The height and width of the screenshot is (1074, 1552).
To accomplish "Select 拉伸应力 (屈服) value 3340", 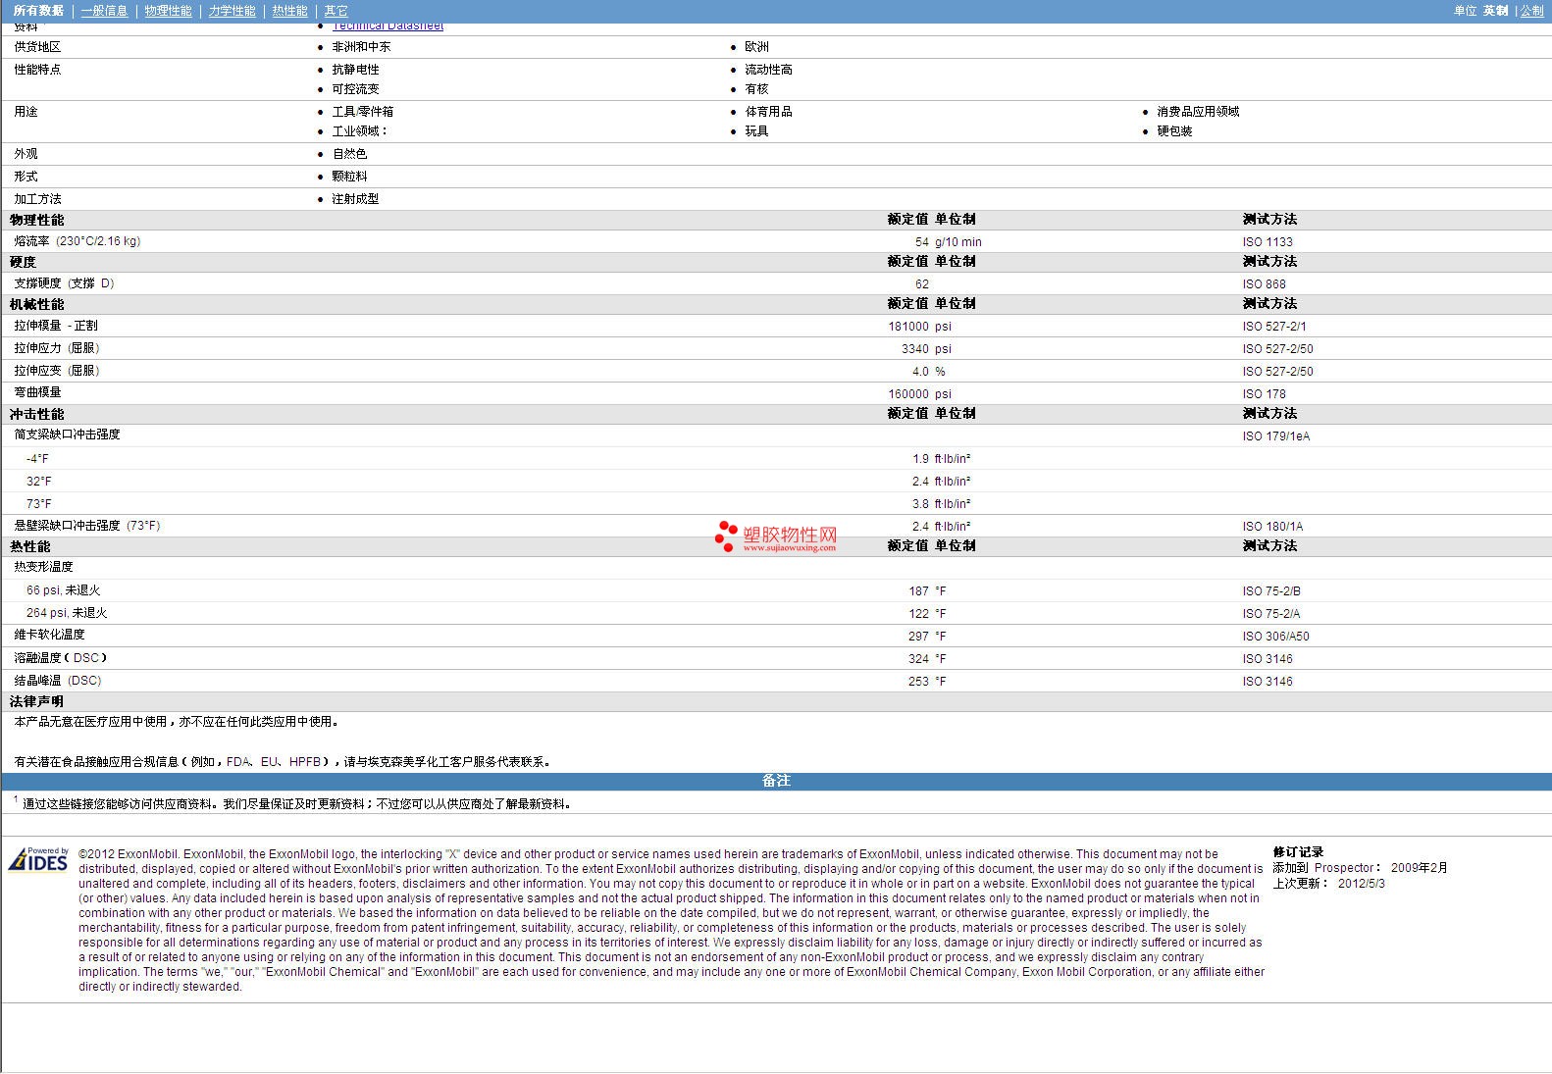I will tap(915, 349).
